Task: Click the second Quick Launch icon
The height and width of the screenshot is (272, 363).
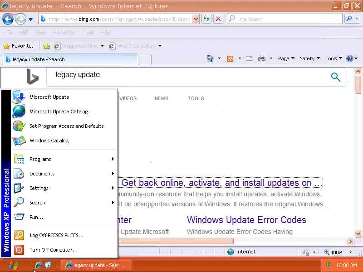Action: 48,265
